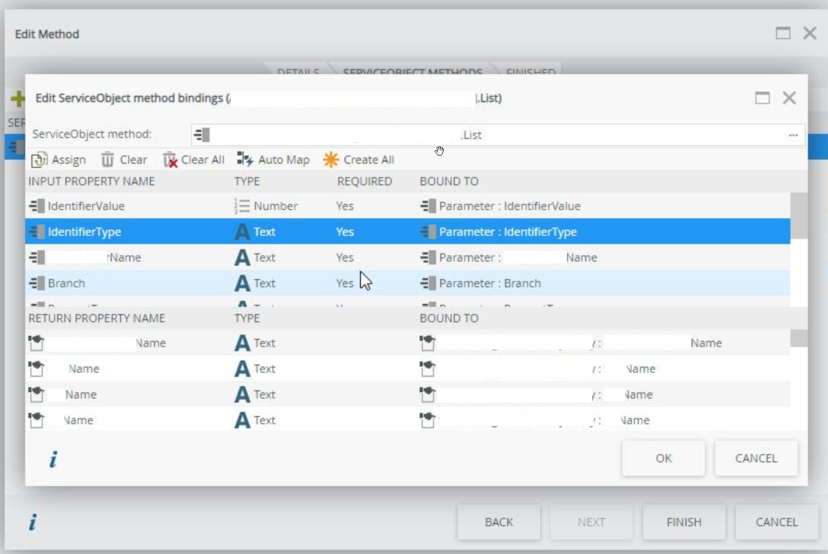
Task: Click the Text type icon on the IdentifierType row
Action: (x=242, y=232)
